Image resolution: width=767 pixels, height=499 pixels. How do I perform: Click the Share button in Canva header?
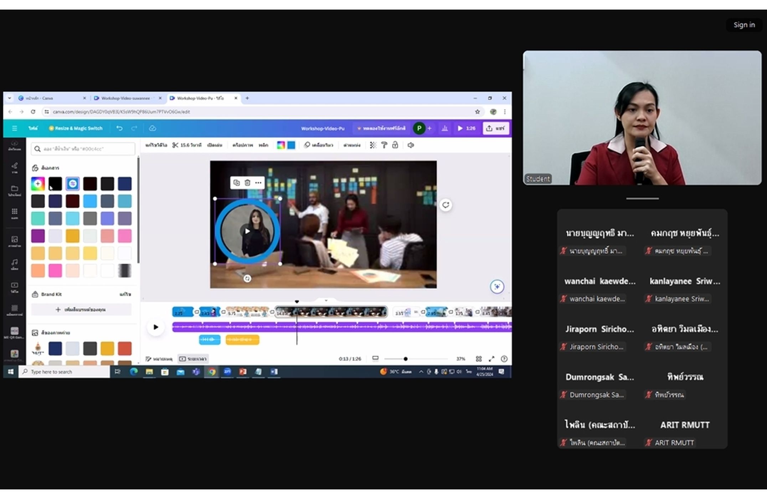(495, 128)
